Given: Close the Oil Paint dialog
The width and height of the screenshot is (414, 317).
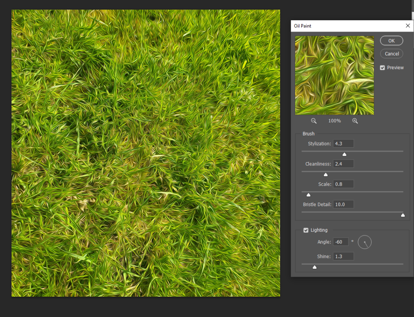Looking at the screenshot, I should coord(408,26).
